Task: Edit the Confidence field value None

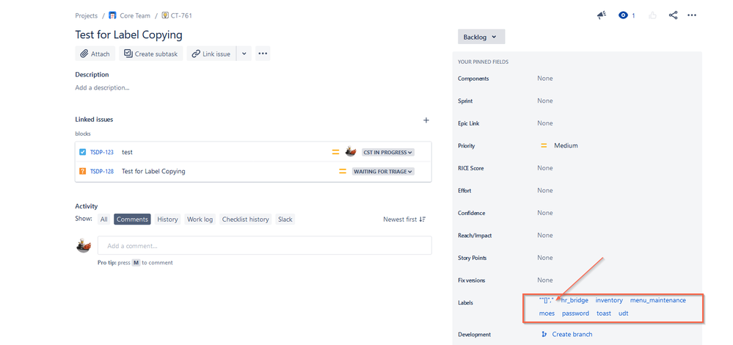Action: tap(545, 213)
